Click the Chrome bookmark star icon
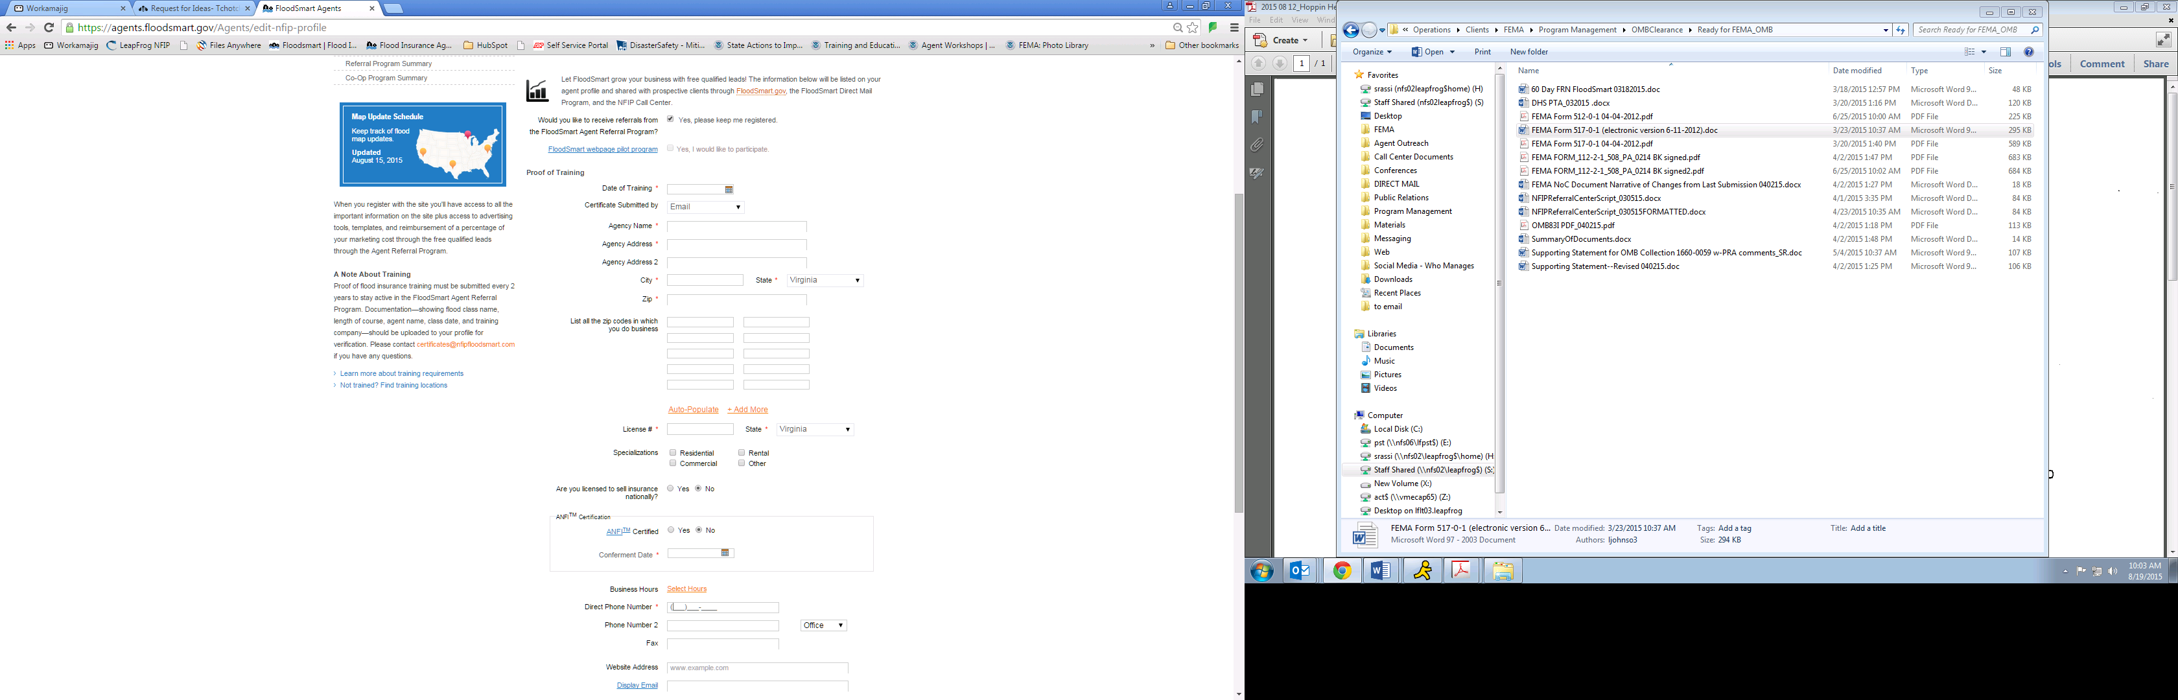 [x=1192, y=28]
